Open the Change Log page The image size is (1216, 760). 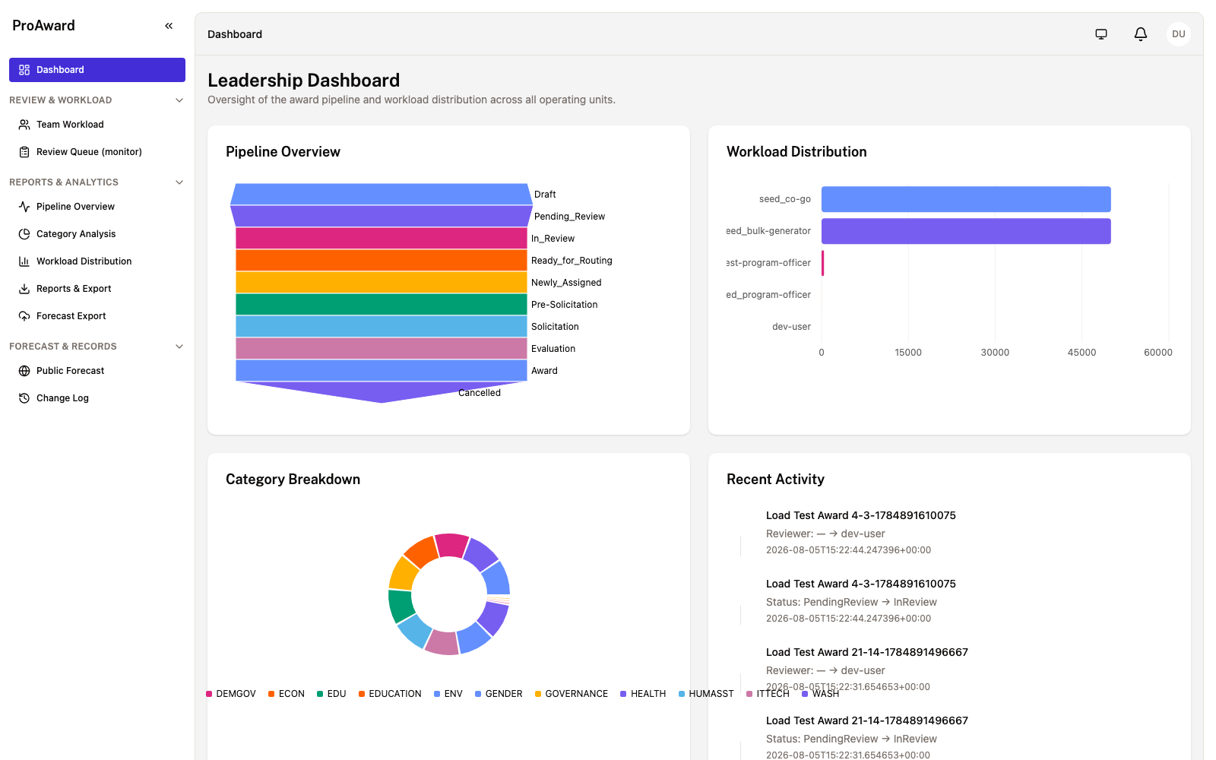[x=97, y=398]
